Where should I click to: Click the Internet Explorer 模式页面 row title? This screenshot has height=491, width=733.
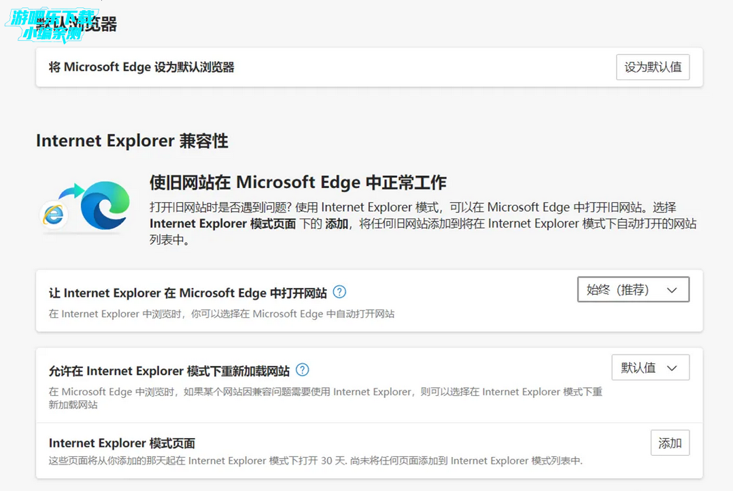[x=122, y=443]
